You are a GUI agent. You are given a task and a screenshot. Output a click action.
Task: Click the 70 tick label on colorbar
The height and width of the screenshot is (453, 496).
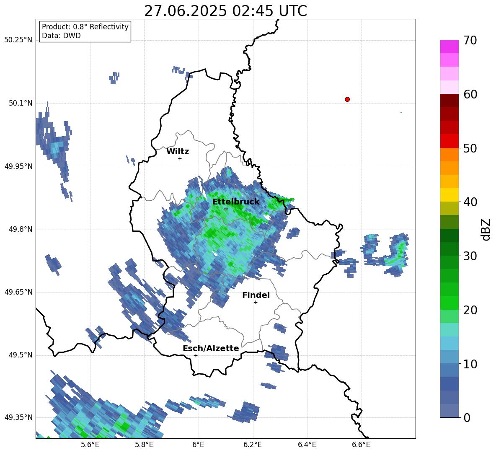tap(470, 40)
